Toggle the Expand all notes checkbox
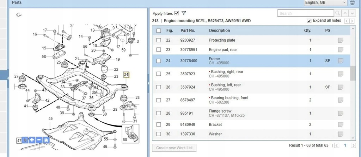Screen dimensions: 361x157 [x=309, y=21]
